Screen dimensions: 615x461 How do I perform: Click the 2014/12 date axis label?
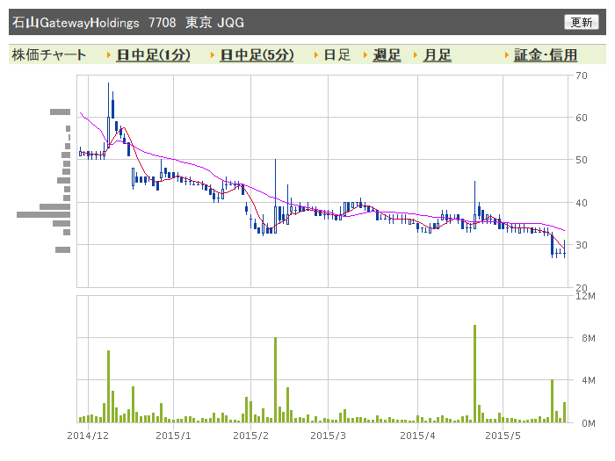point(88,436)
